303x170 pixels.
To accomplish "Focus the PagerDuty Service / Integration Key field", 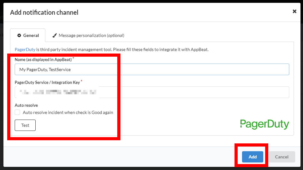I will 152,92.
